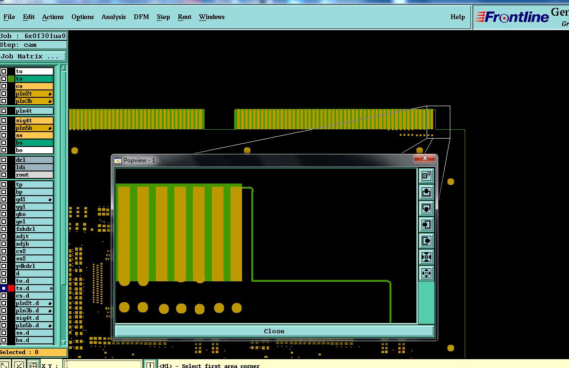
Task: Open the Step menu
Action: point(163,17)
